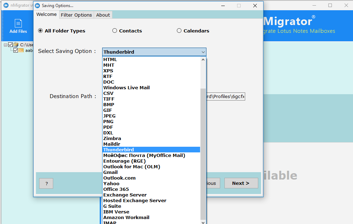Toggle the checkbox next to C:\Use folder
The height and width of the screenshot is (224, 353).
tap(10, 45)
